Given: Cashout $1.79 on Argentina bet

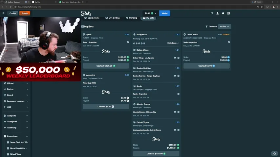Looking at the screenshot, I should [106, 106].
